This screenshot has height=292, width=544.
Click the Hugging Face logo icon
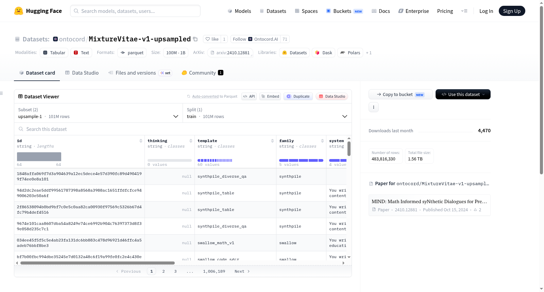[x=19, y=11]
